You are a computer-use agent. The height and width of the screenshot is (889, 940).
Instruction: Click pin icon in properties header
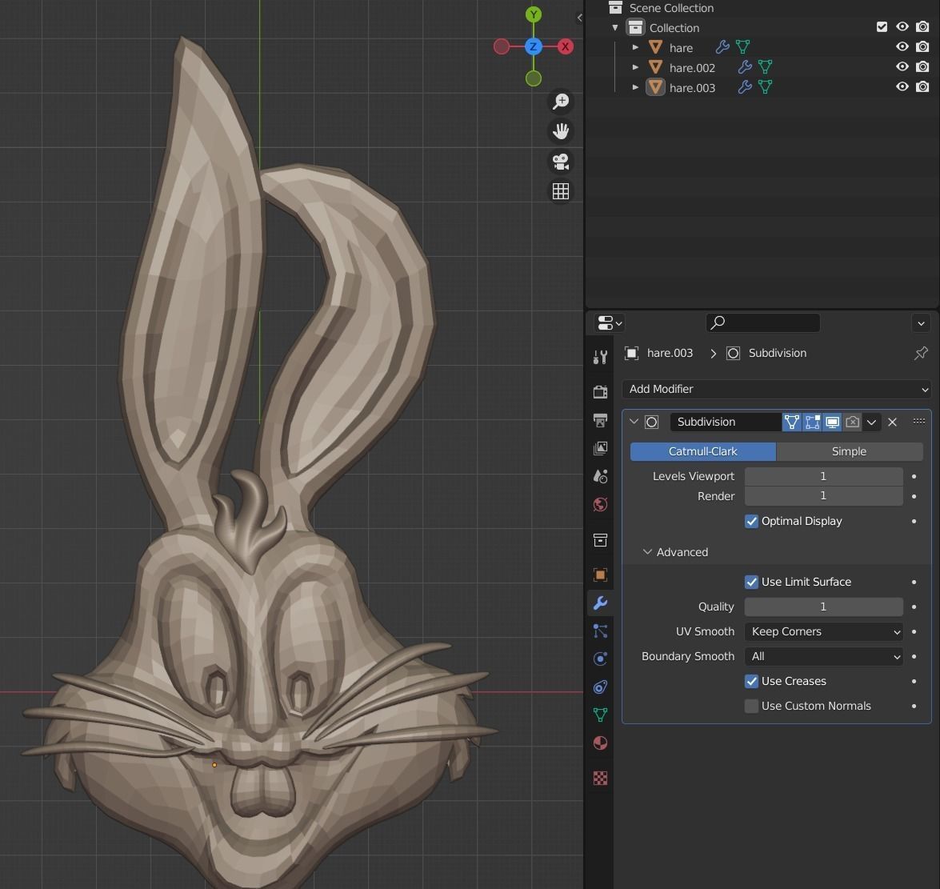coord(921,353)
